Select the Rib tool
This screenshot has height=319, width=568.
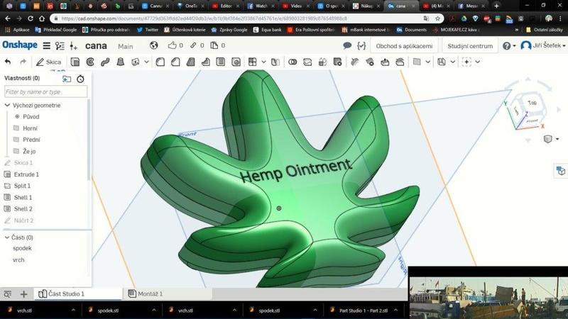point(205,62)
